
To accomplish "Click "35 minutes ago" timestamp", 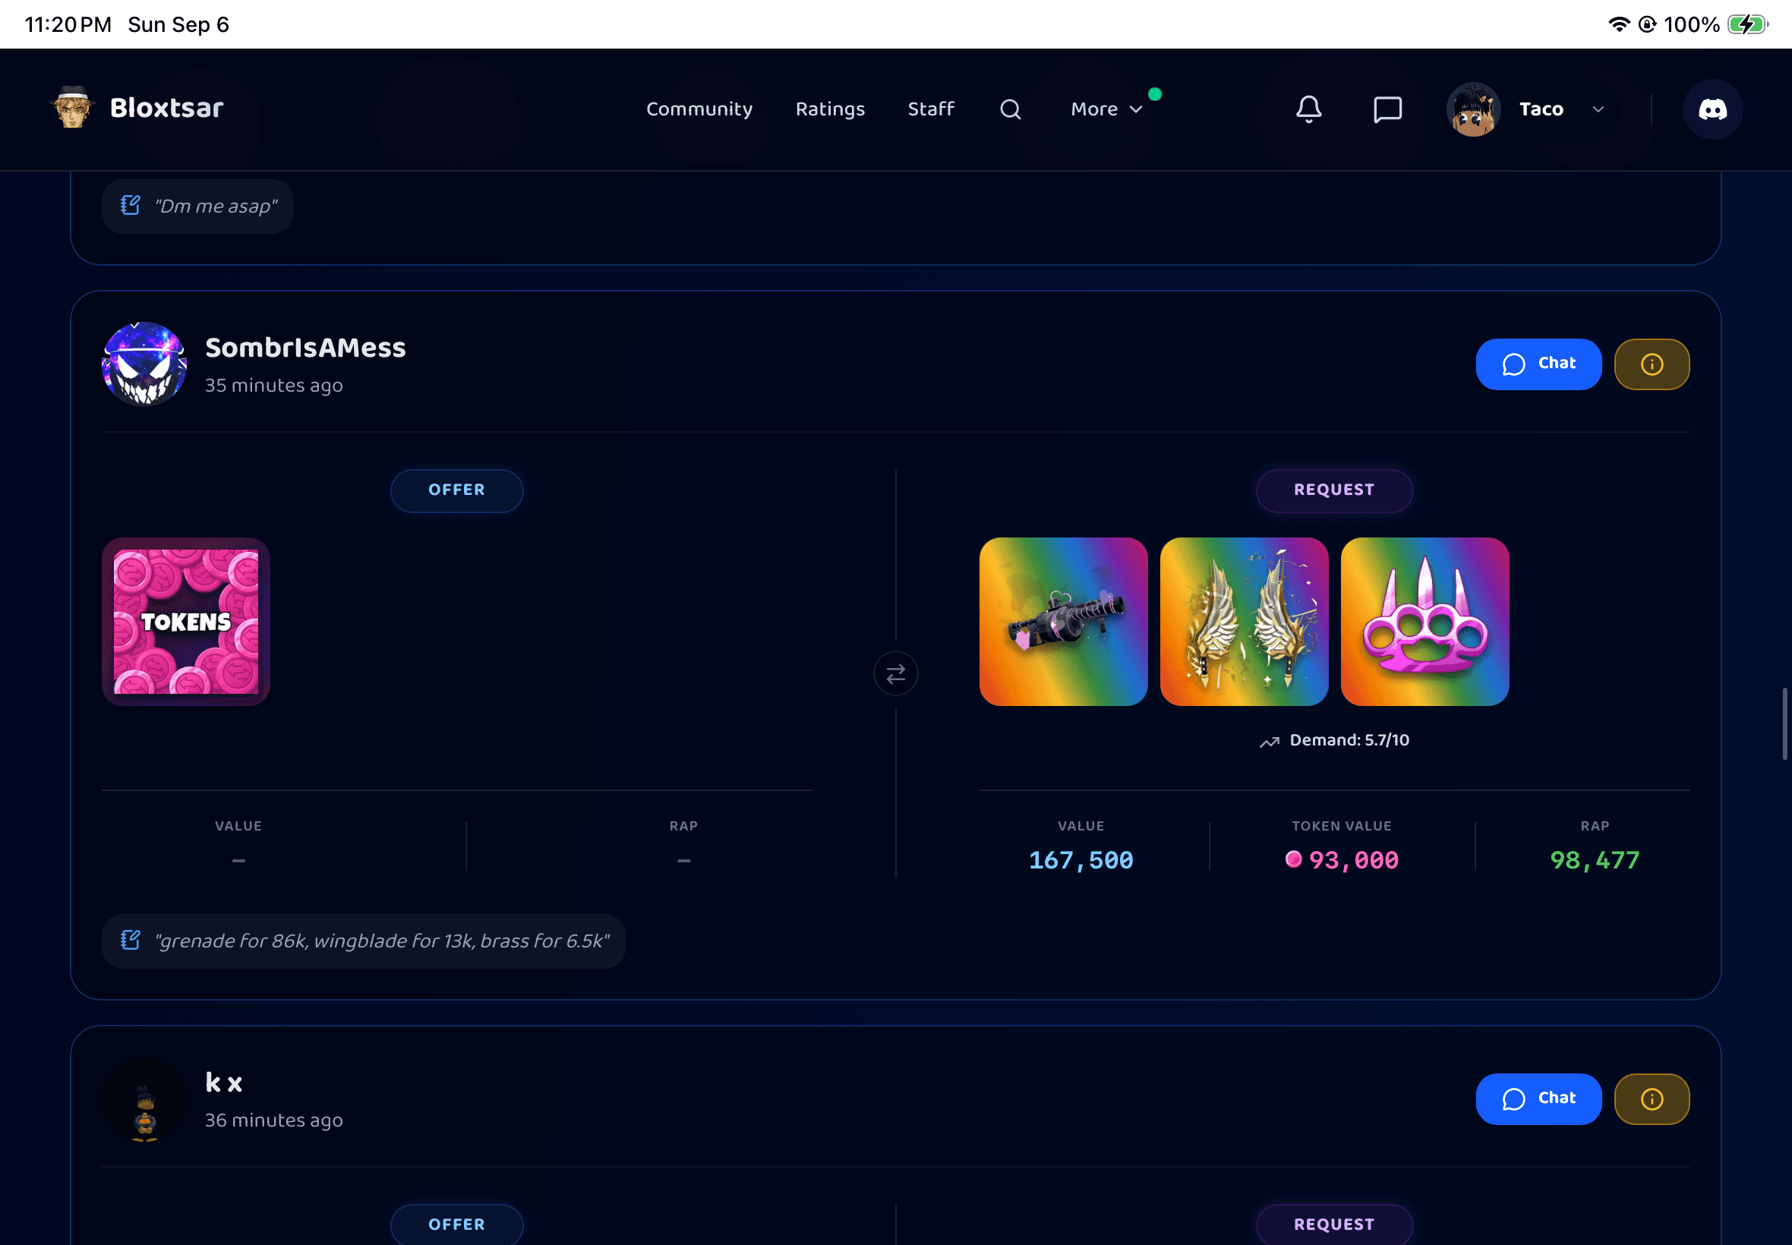I will pos(273,386).
